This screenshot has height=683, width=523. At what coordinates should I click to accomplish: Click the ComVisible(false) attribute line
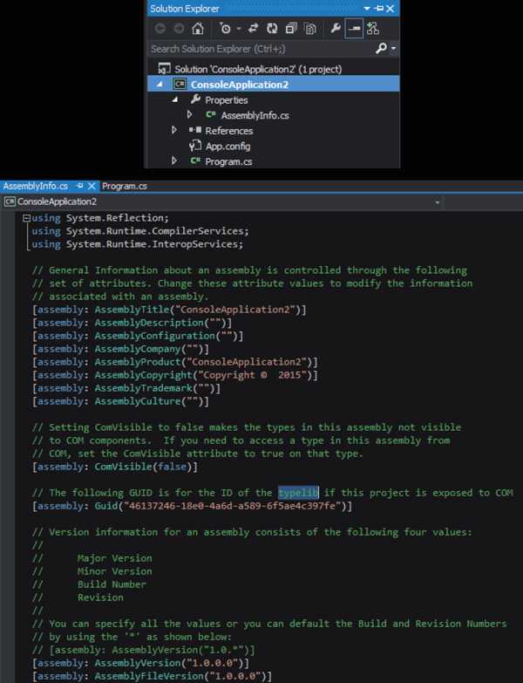click(115, 467)
